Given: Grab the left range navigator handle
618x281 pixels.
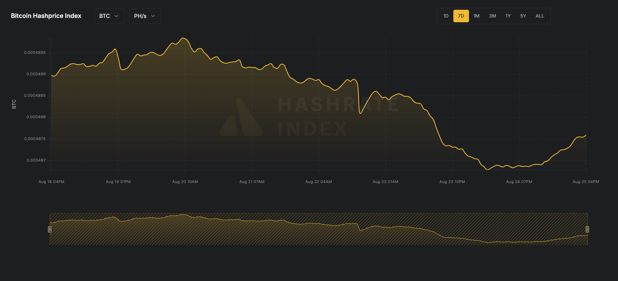Looking at the screenshot, I should (50, 229).
